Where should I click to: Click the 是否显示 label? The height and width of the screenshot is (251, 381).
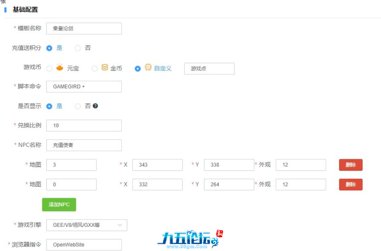coord(30,106)
